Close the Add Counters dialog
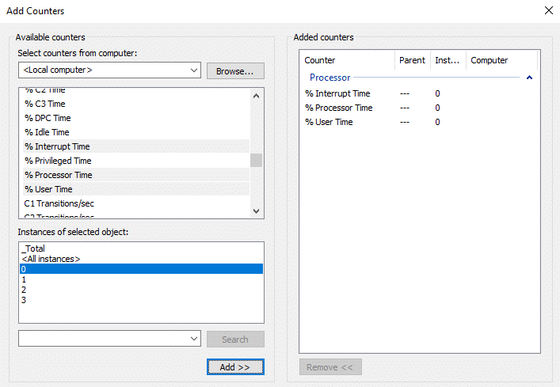 coord(548,10)
